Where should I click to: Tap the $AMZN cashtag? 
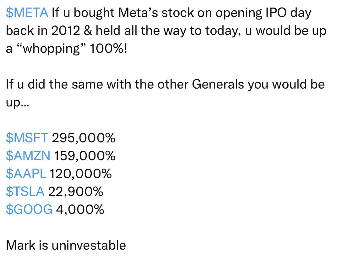[28, 156]
